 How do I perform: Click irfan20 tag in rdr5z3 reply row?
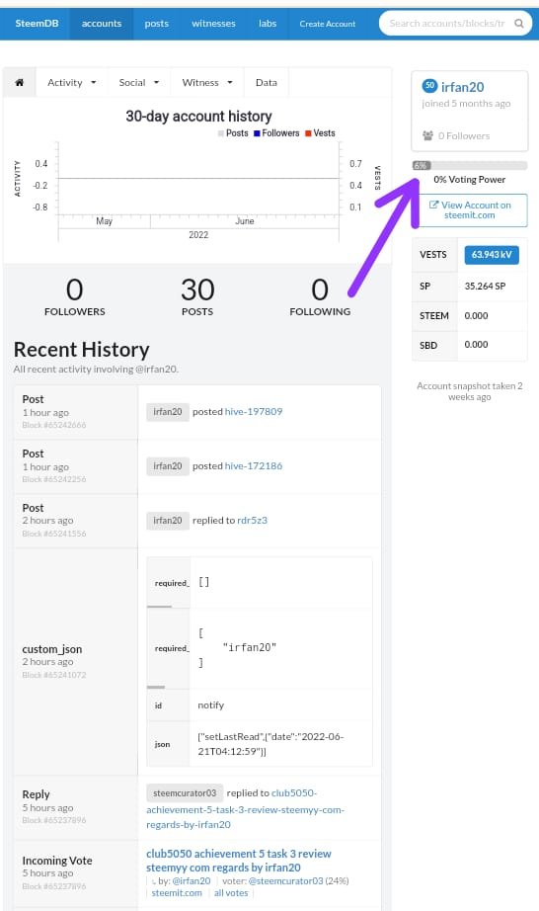168,521
